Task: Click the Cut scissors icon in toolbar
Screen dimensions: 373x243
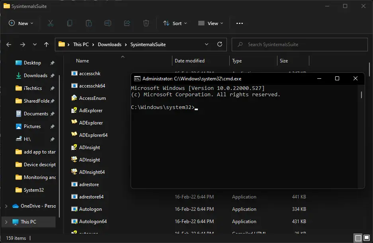Action: coord(51,23)
